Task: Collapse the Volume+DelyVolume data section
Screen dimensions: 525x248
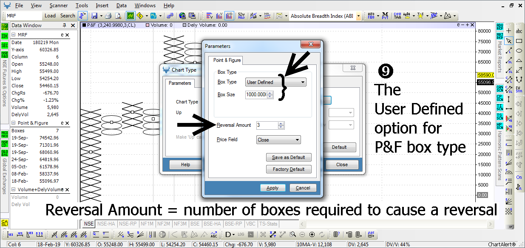Action: [x=14, y=189]
